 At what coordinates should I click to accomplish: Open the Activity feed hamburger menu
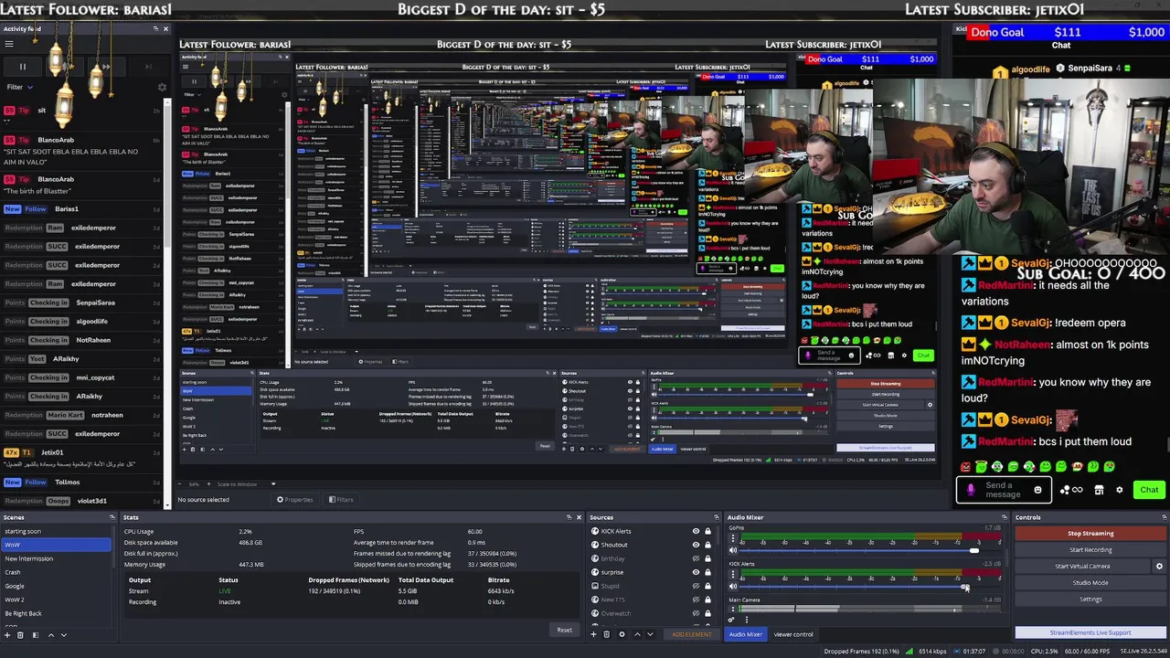[x=9, y=44]
